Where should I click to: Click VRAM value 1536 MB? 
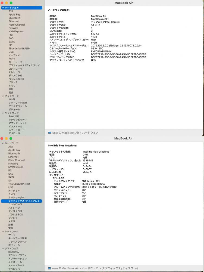88,160
